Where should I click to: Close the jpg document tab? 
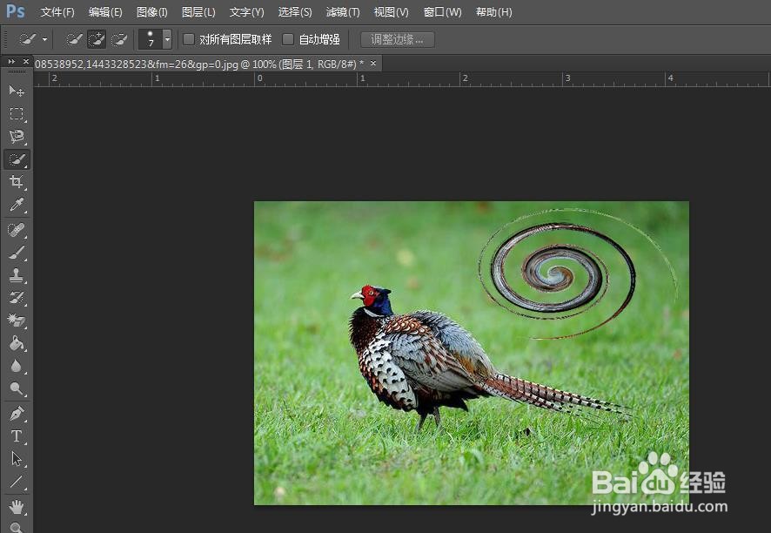tap(373, 63)
